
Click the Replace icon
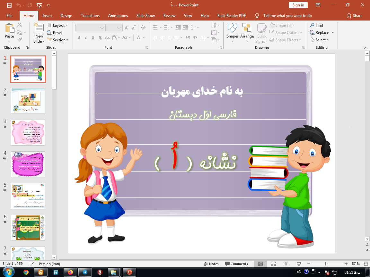pyautogui.click(x=320, y=32)
